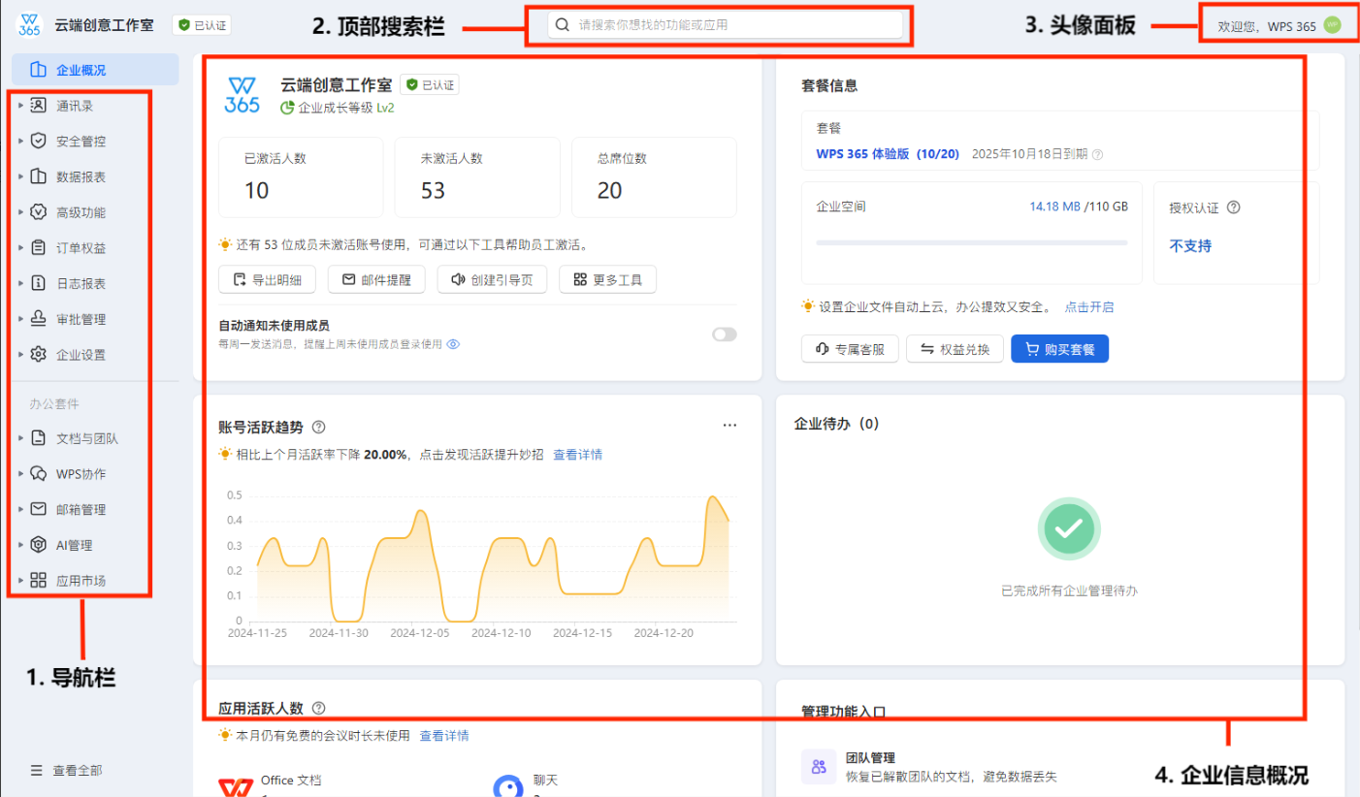Click the 账号活跃趋势 help question mark
1360x797 pixels.
click(x=319, y=426)
